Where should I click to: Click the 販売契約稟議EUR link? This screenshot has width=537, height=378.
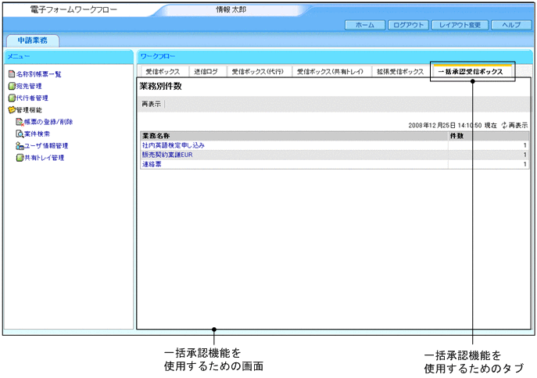pos(167,155)
